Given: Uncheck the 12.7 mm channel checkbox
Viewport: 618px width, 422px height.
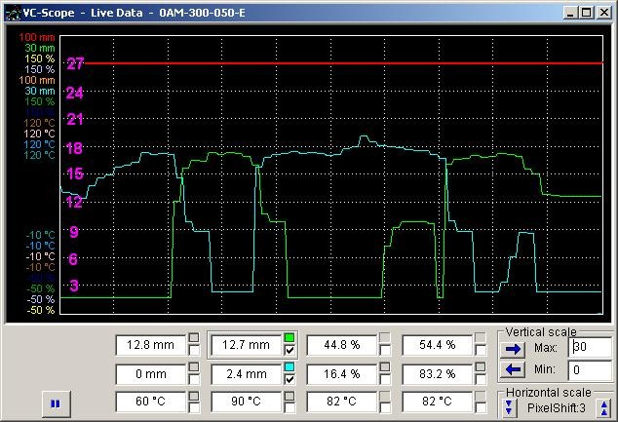Looking at the screenshot, I should coord(290,350).
